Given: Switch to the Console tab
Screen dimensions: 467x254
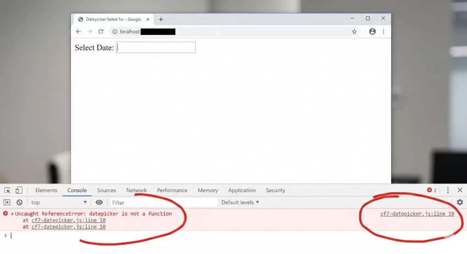Looking at the screenshot, I should pos(77,190).
